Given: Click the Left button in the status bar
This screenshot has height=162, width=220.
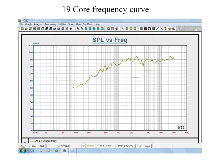Looking at the screenshot, I should 139,146.
